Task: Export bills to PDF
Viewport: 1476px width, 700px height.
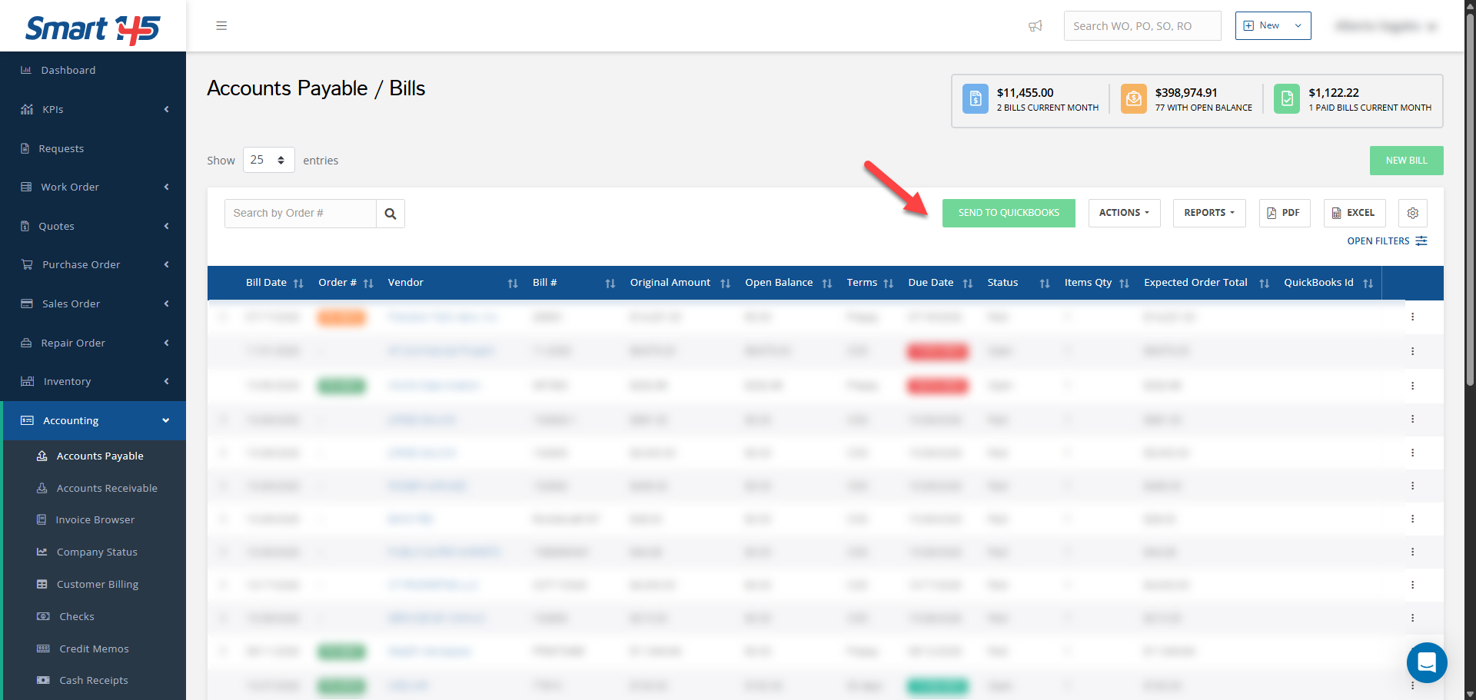Action: point(1284,213)
